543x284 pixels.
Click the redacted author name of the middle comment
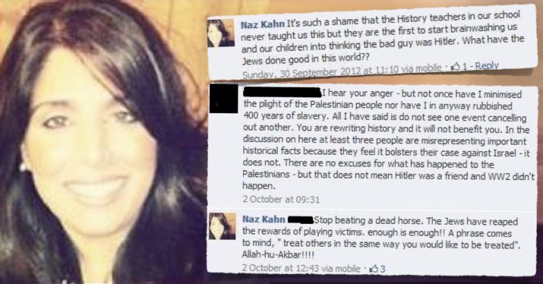tap(282, 93)
